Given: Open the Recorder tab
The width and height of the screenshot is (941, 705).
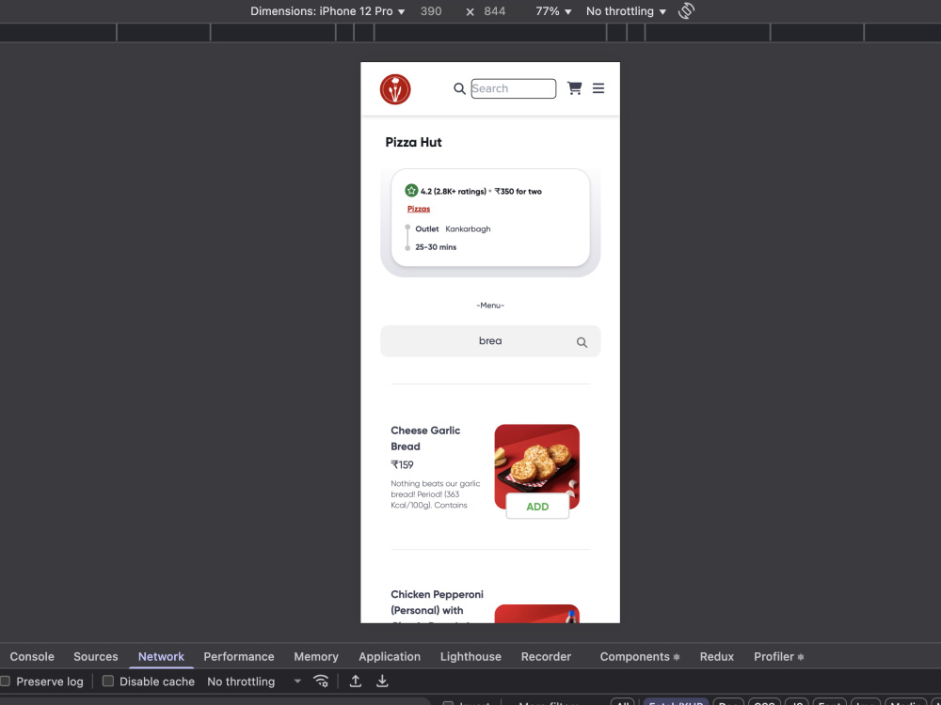Looking at the screenshot, I should coord(546,656).
